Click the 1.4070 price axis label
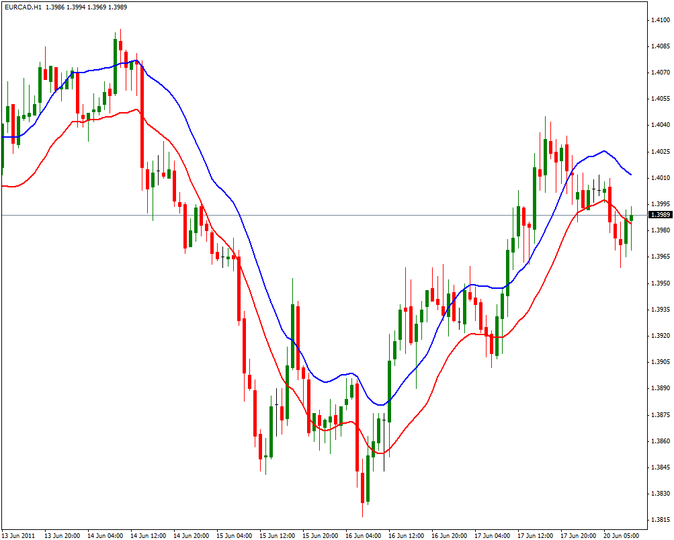Viewport: 674px width, 540px height. pyautogui.click(x=661, y=73)
